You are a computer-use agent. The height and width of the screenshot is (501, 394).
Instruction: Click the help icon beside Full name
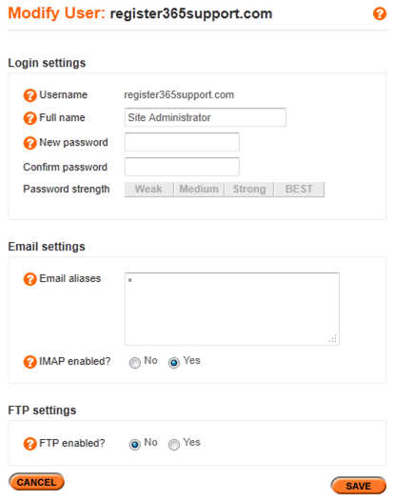(30, 118)
